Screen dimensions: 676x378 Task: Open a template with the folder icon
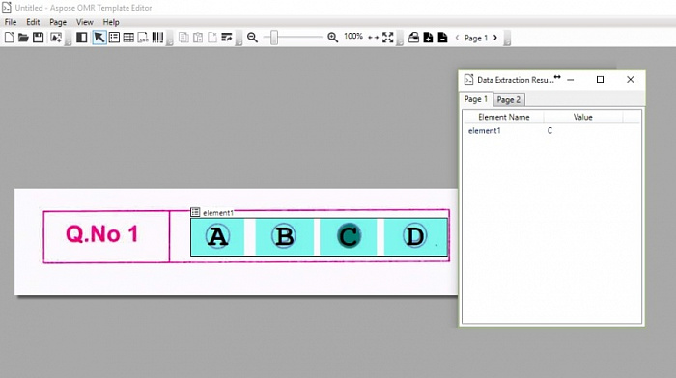[x=23, y=38]
